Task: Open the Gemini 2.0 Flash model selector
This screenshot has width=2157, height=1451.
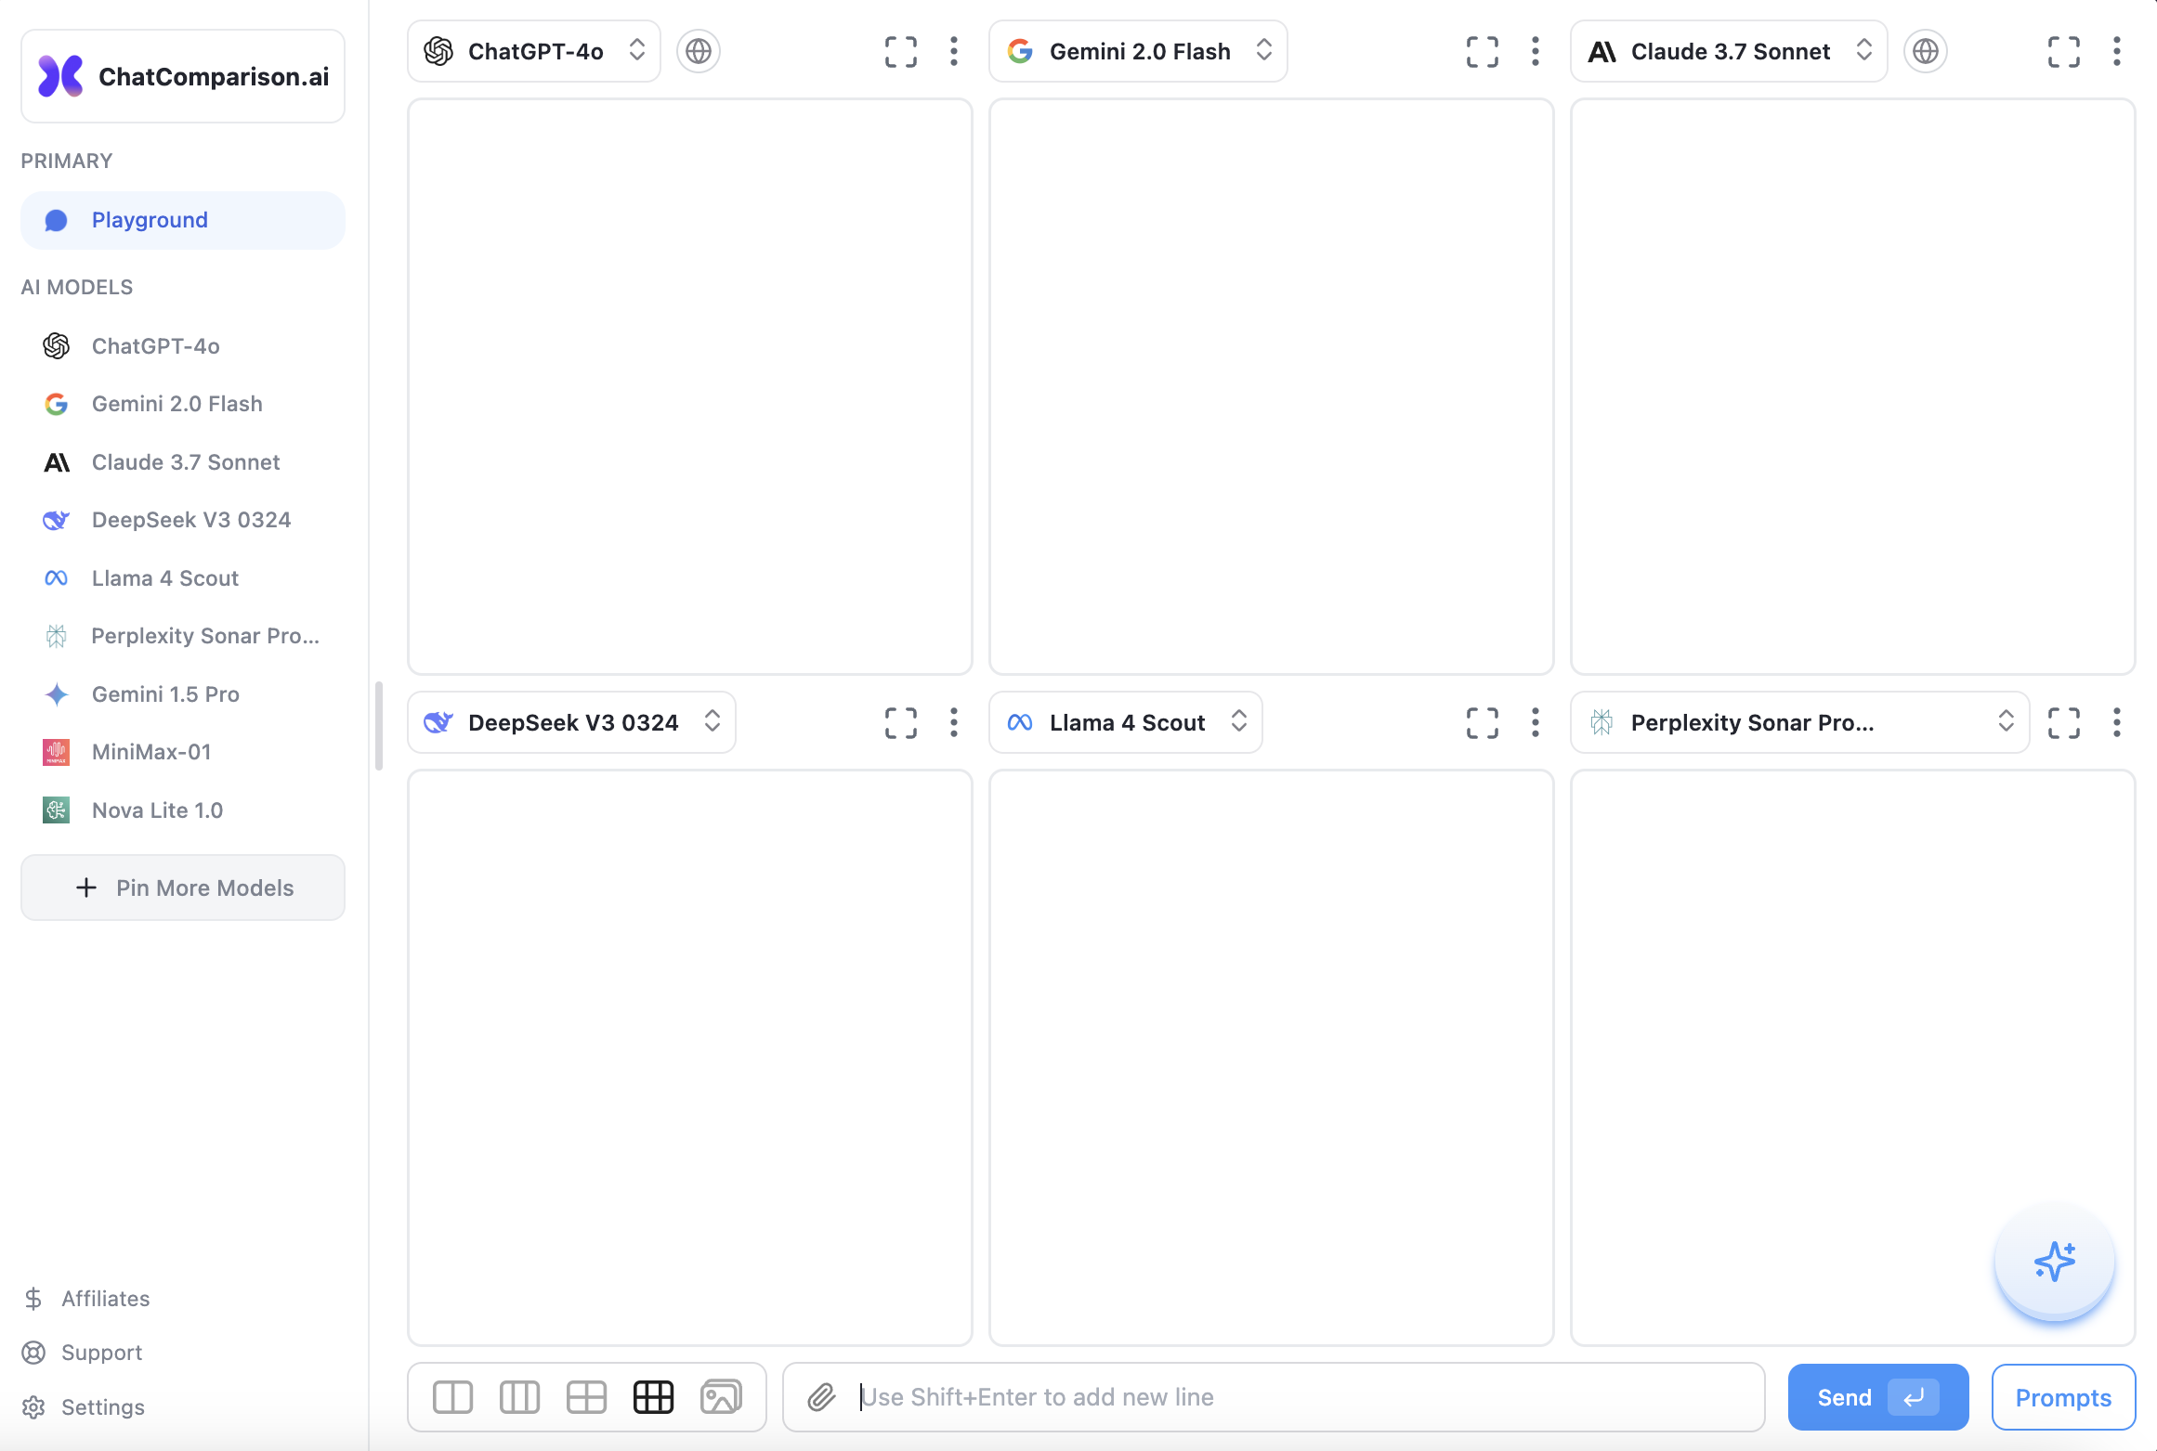Action: pos(1138,51)
